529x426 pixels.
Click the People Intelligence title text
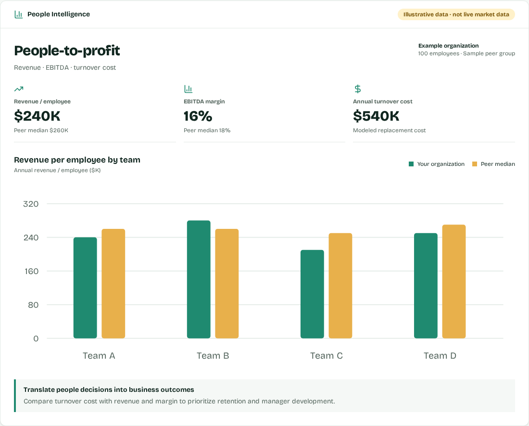[59, 14]
